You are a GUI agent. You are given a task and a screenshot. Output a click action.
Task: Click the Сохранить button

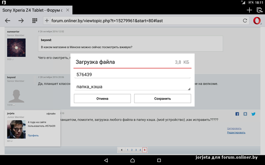click(162, 98)
